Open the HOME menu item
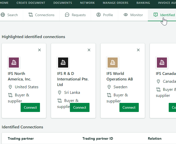The image size is (176, 144). tap(4, 3)
